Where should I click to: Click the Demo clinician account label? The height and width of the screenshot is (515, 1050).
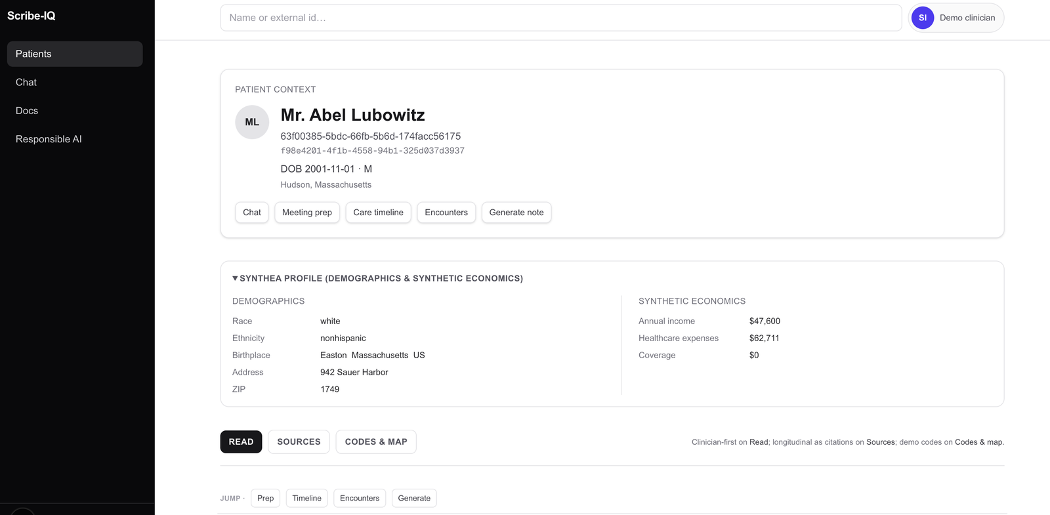[x=967, y=18]
